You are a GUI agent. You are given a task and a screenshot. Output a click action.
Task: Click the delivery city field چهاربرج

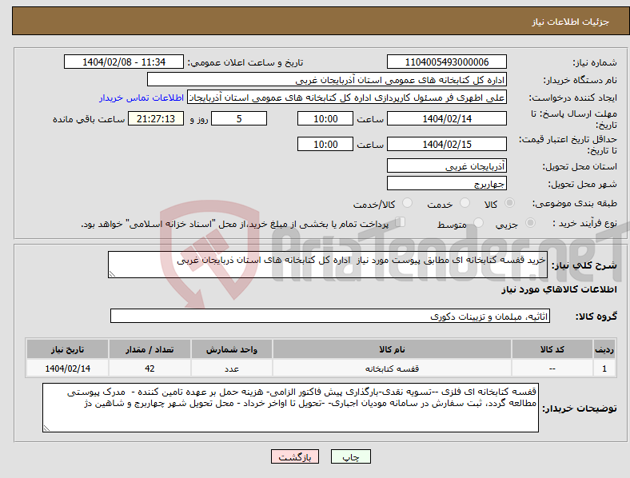pos(446,184)
